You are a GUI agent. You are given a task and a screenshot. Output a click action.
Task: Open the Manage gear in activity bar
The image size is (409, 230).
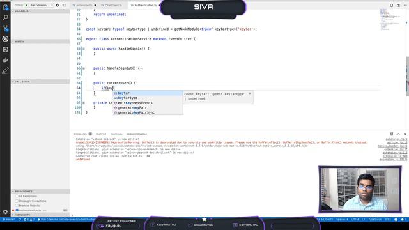[5, 211]
